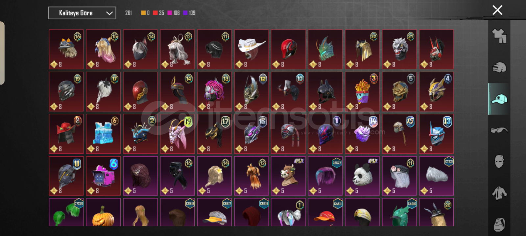Choose the ice block headgear item

point(103,134)
